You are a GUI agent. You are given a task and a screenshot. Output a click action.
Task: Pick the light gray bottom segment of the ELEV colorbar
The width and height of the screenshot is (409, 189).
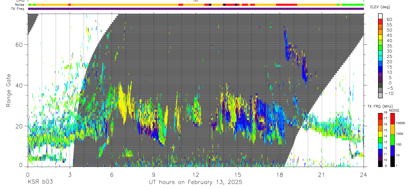tap(381, 95)
